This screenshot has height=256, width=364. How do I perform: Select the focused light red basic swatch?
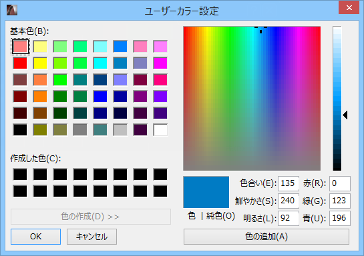(x=20, y=47)
